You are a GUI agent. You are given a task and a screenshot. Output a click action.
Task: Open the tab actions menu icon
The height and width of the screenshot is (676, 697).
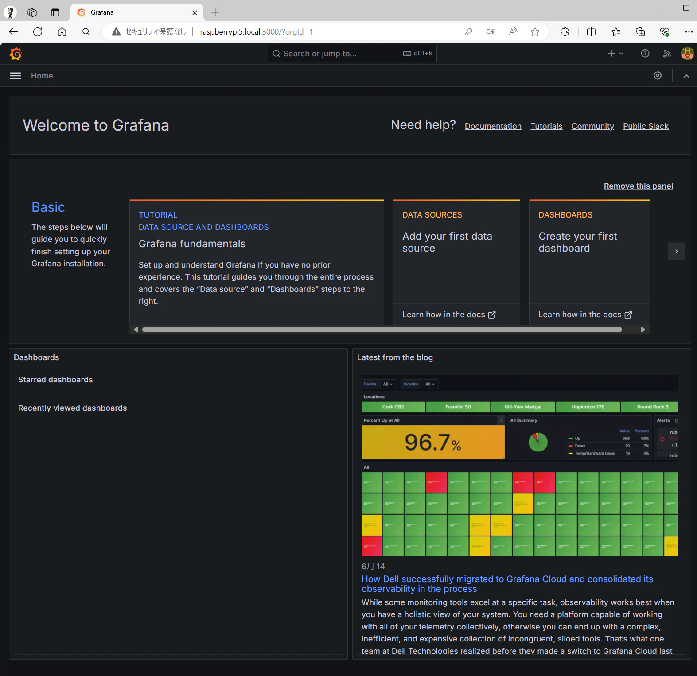55,12
